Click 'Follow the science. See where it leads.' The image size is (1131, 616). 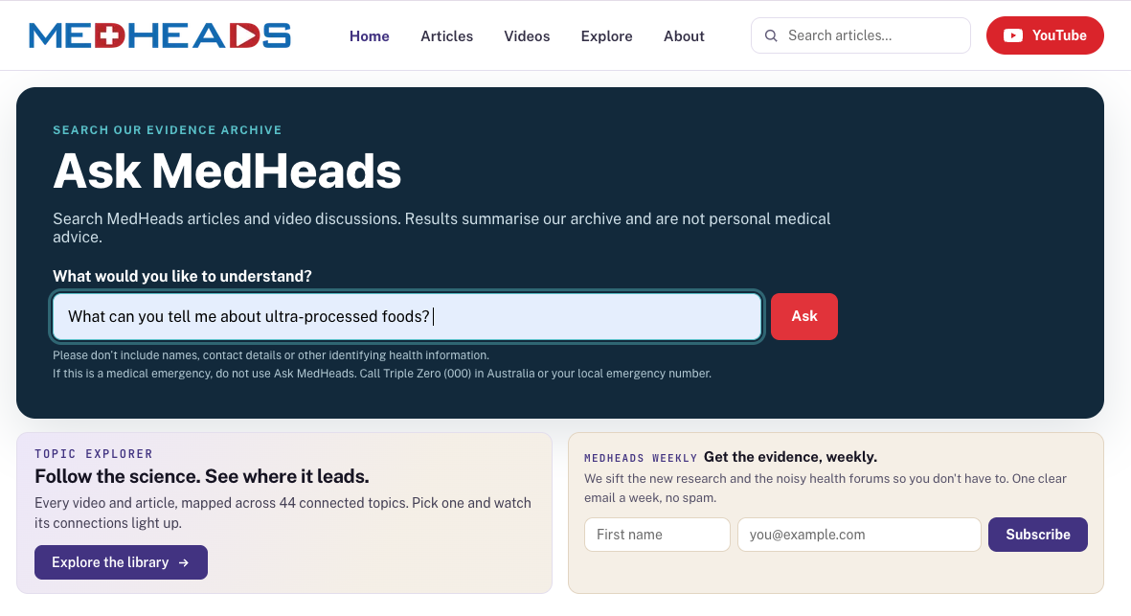(x=202, y=476)
